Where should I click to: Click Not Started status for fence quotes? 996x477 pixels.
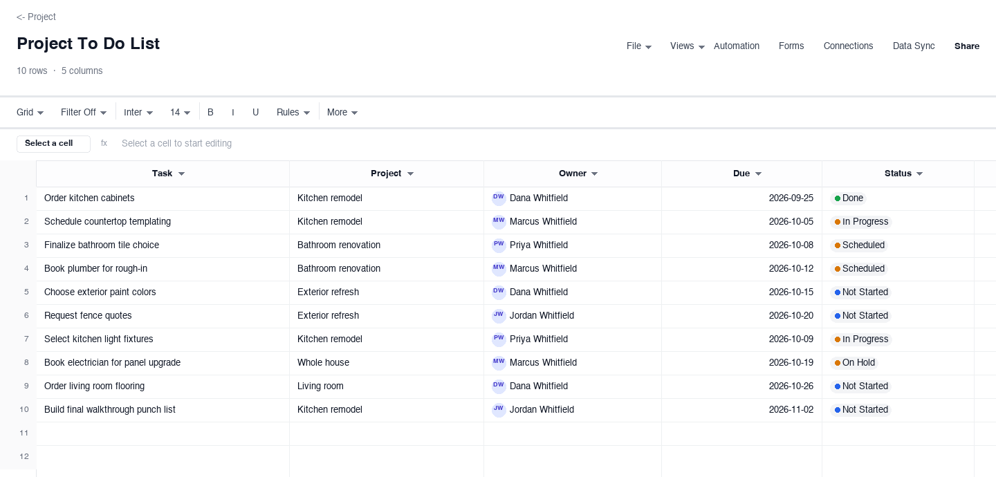coord(861,316)
